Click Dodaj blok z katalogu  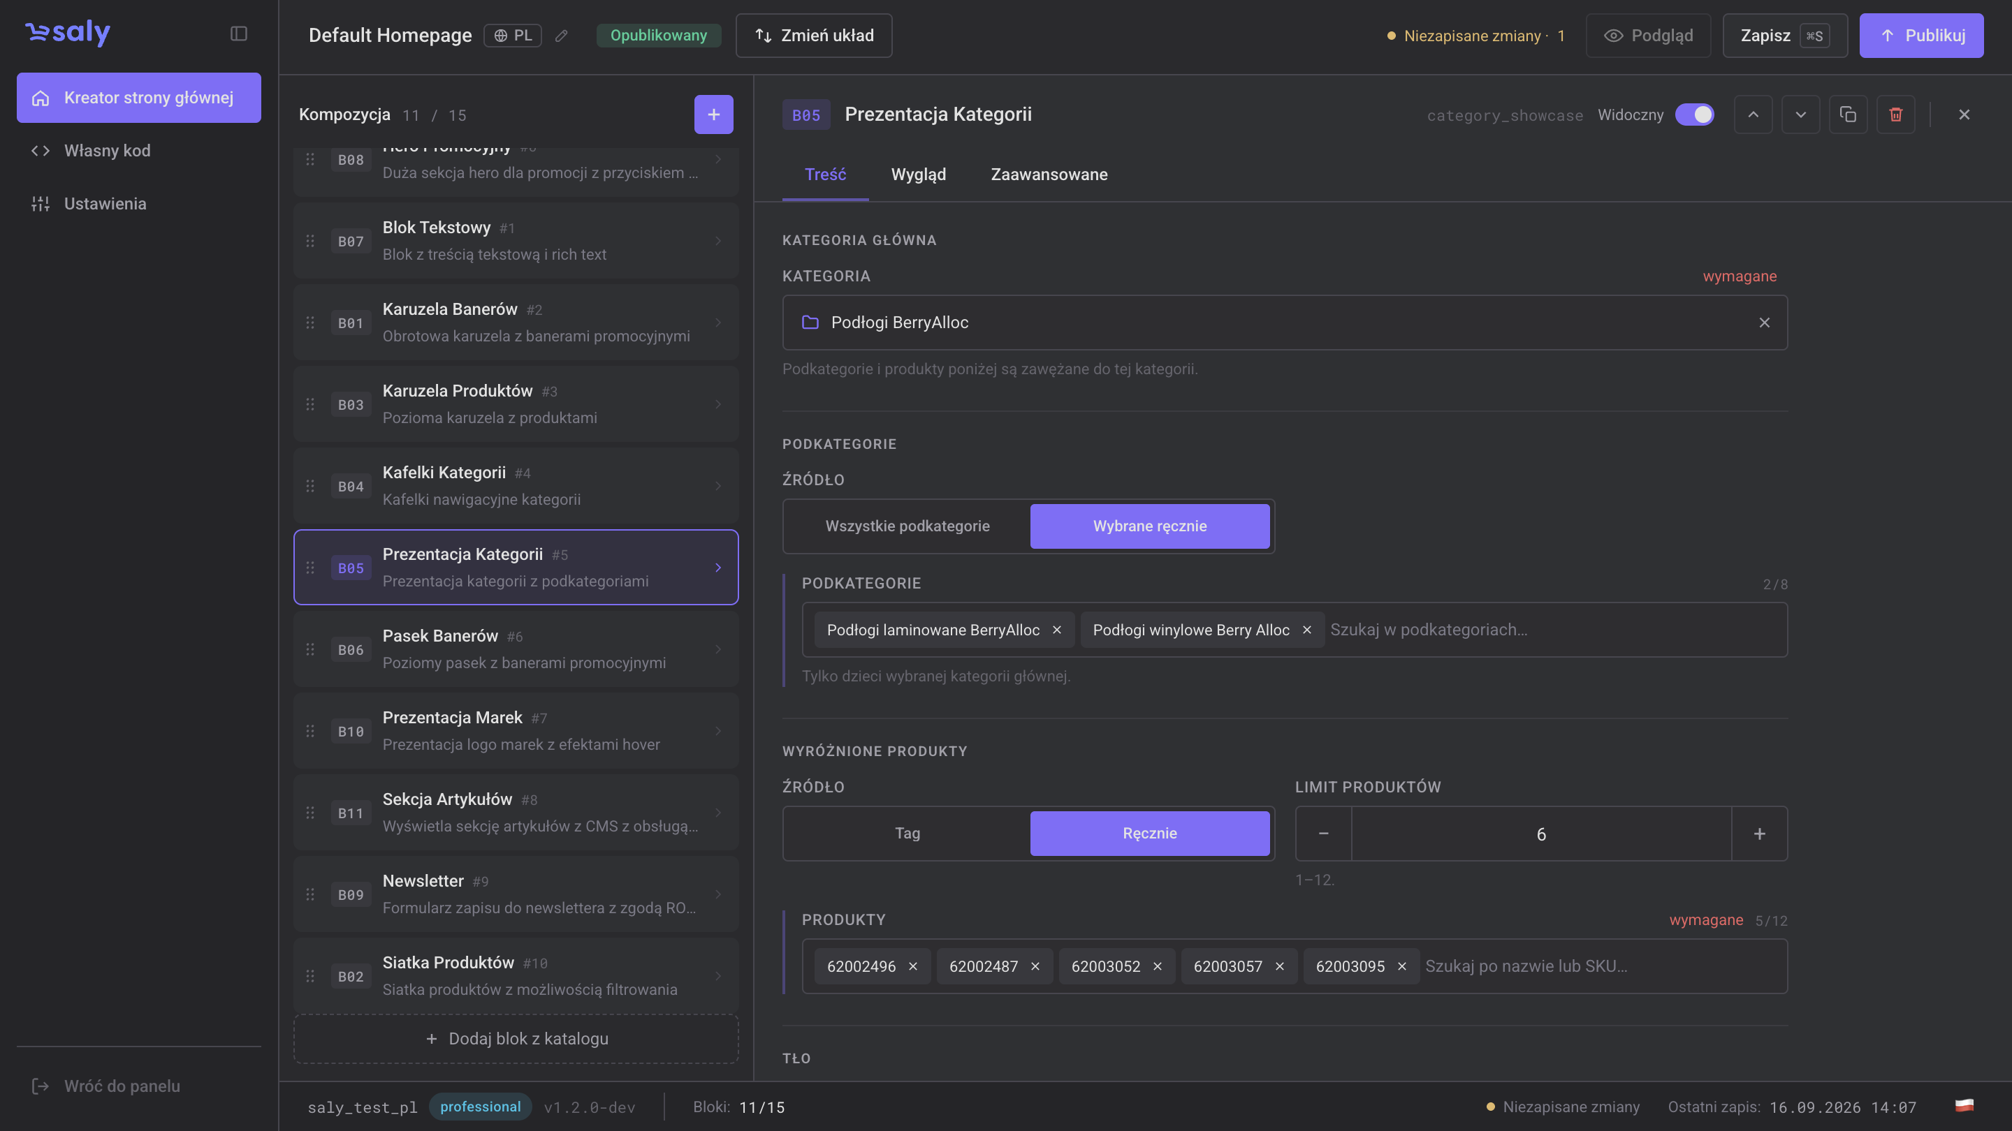[516, 1039]
